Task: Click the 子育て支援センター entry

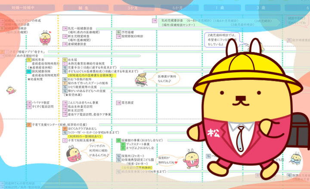Action: tap(59, 125)
